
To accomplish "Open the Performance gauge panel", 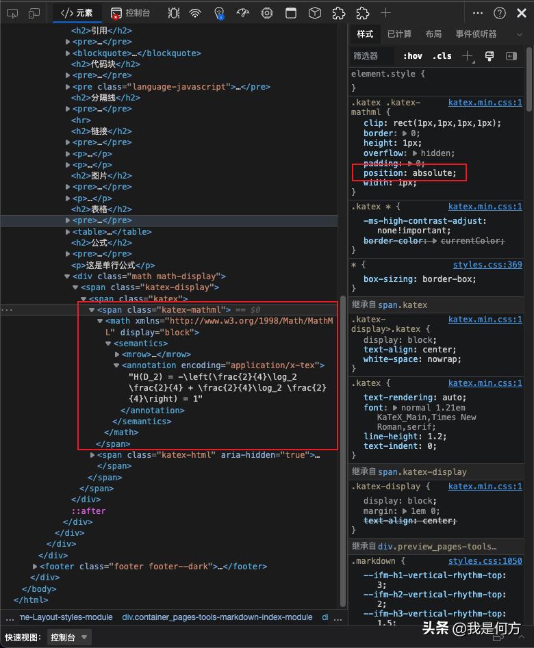I will click(x=243, y=13).
